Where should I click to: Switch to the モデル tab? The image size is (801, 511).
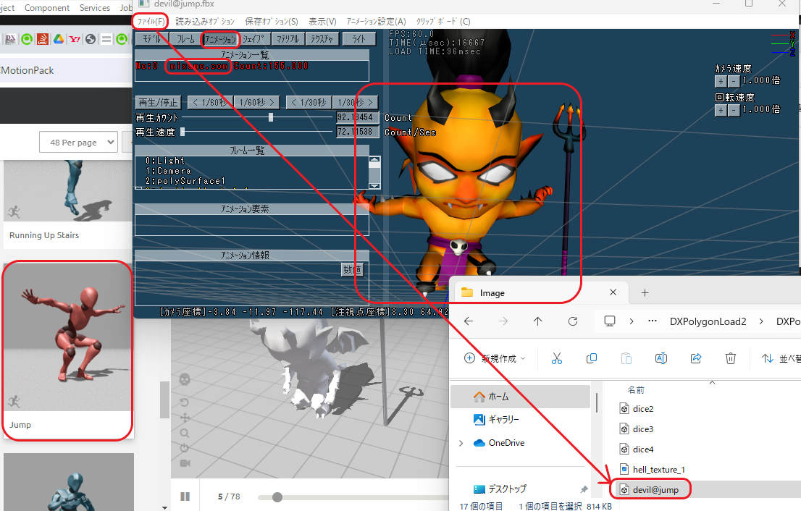[x=151, y=39]
